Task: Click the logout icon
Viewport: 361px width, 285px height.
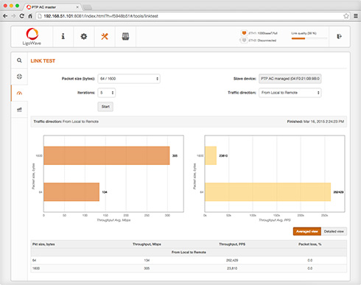Action: tap(339, 37)
